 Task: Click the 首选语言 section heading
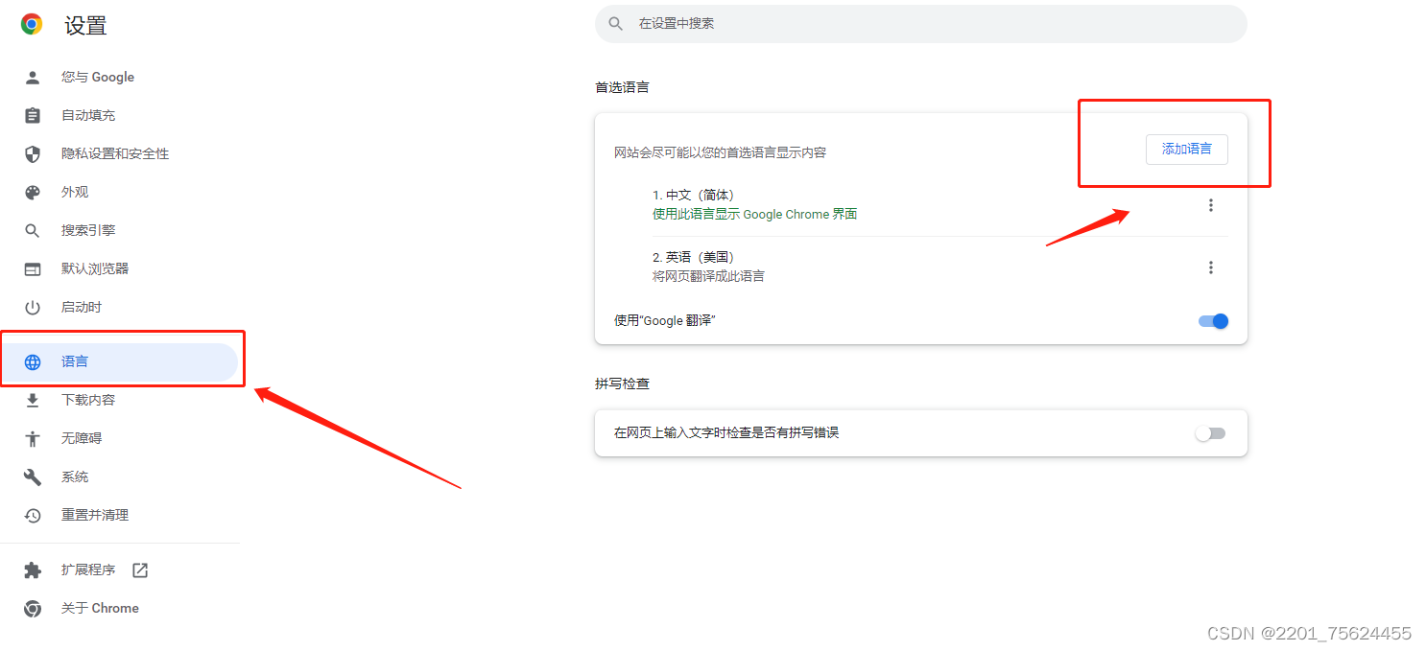click(x=622, y=87)
